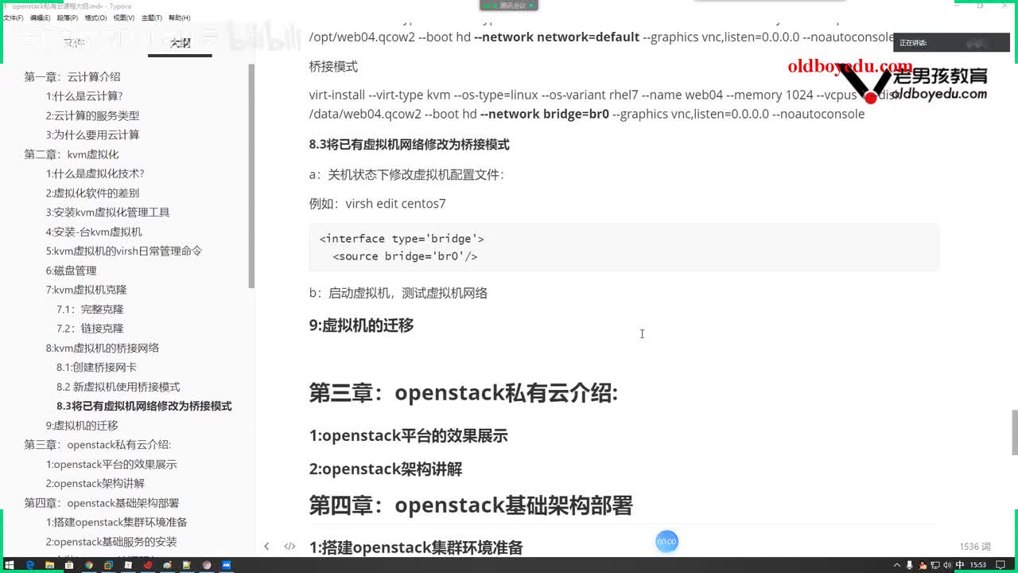Go to outline item 第二章：kvm虚拟化

(72, 154)
